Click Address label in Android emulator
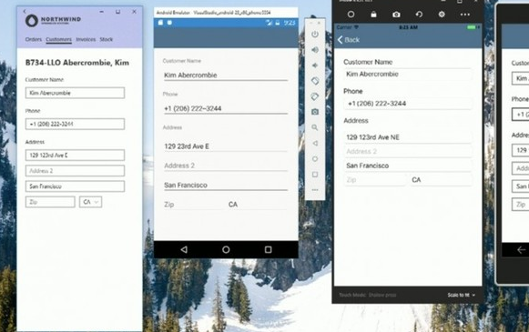 click(172, 127)
